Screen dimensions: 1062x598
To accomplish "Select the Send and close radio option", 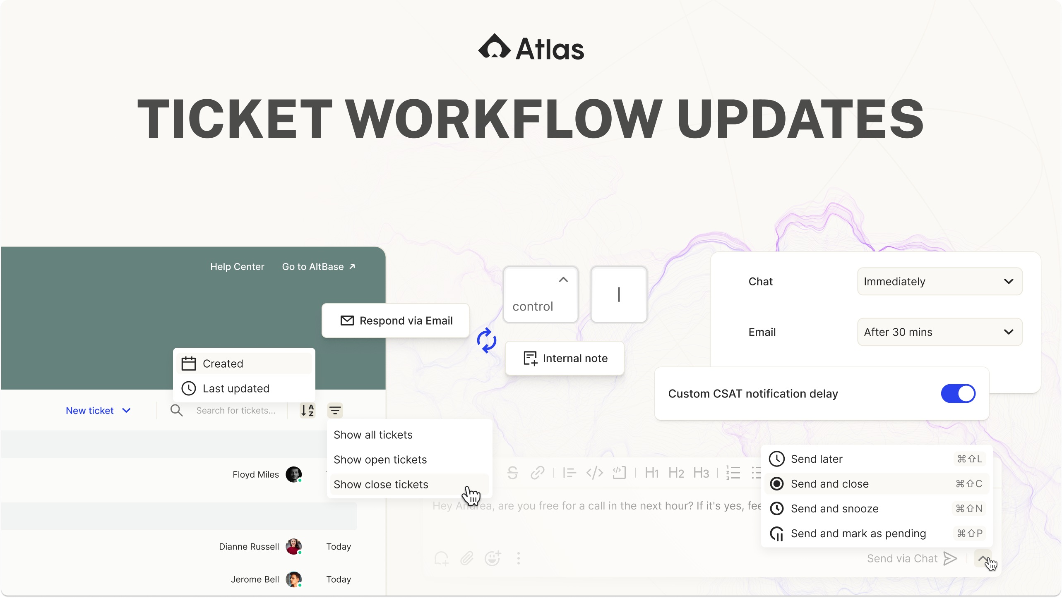I will [777, 483].
